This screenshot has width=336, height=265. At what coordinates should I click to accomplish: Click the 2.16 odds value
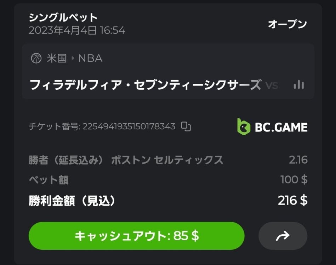[298, 160]
